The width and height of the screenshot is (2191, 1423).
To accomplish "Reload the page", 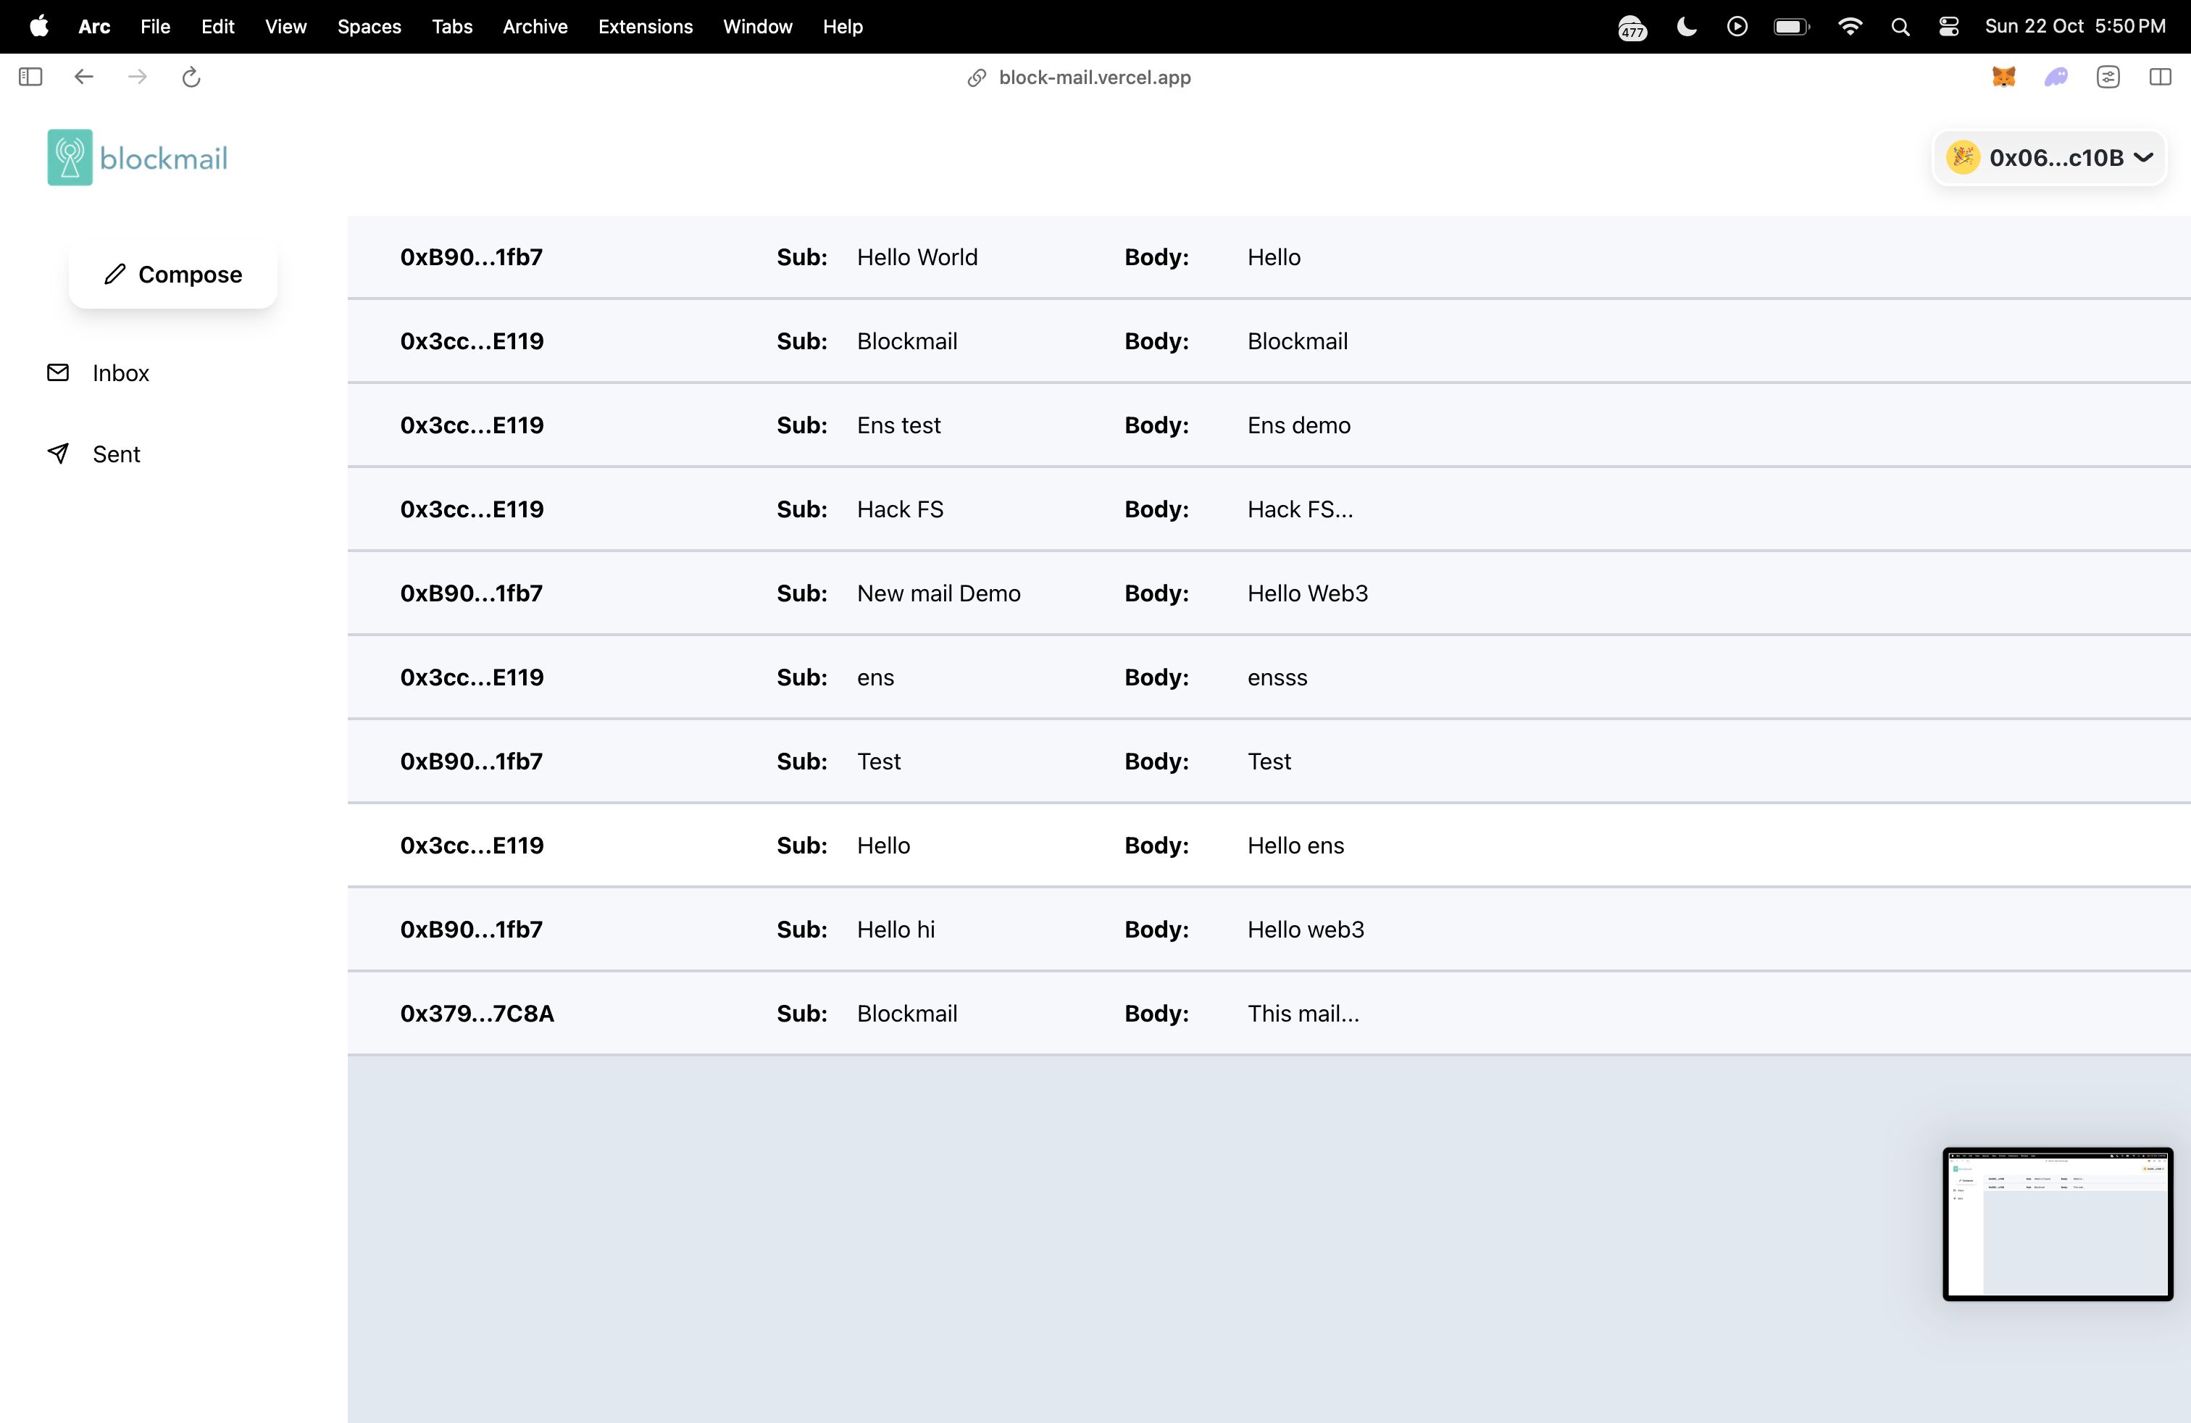I will coord(191,78).
